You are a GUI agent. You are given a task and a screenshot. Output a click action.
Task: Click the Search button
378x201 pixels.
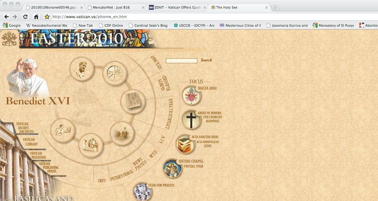pos(206,60)
